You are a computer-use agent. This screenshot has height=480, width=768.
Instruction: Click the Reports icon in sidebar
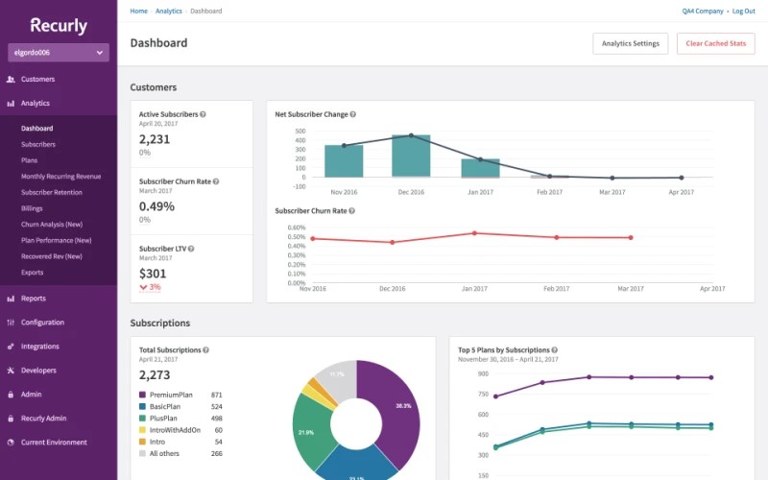coord(11,299)
